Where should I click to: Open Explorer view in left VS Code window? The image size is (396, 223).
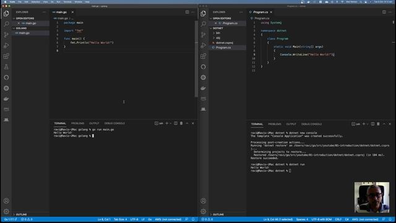click(x=6, y=14)
